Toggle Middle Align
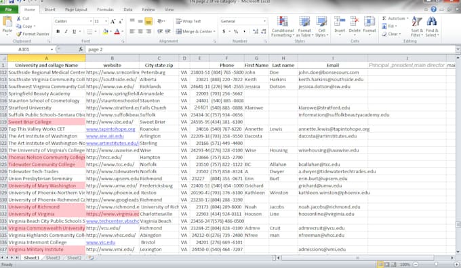 click(x=140, y=21)
